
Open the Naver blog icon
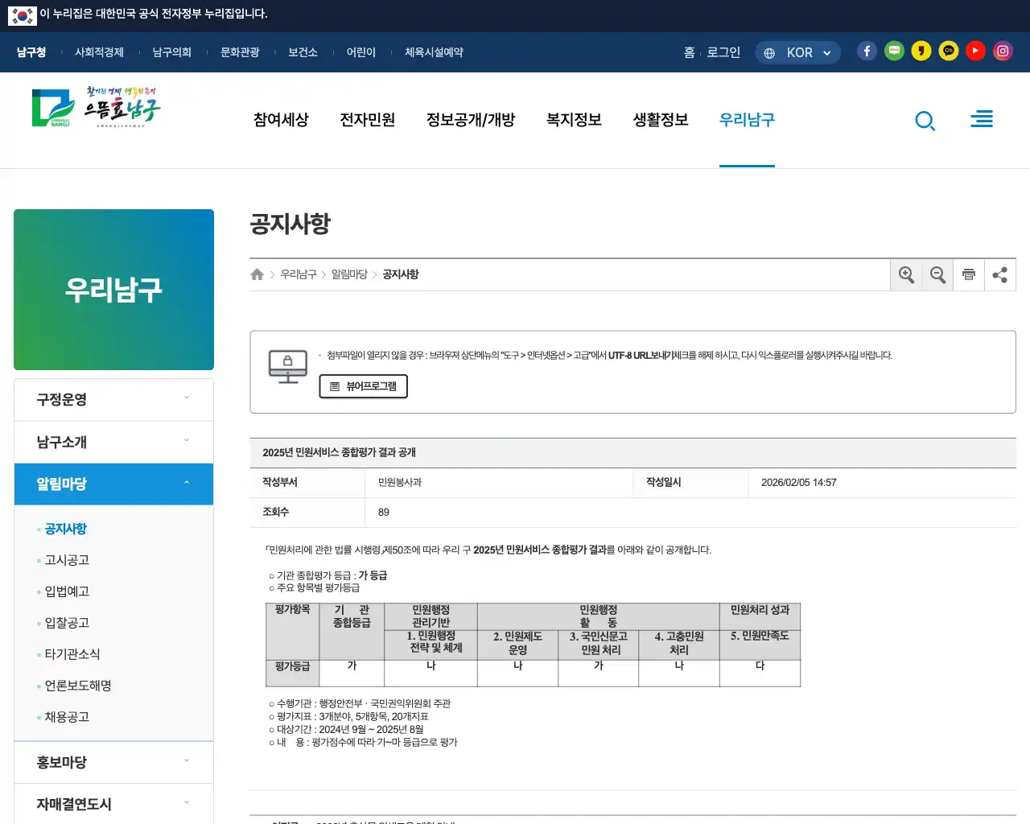click(x=894, y=50)
